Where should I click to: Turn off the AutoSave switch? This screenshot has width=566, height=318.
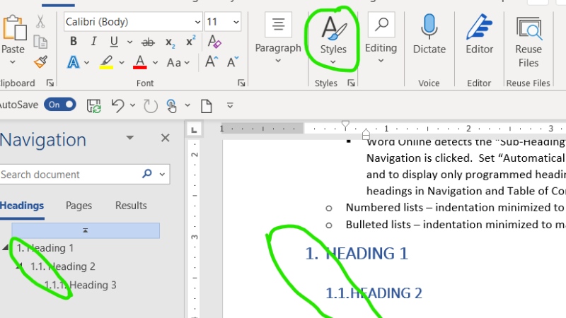(60, 105)
